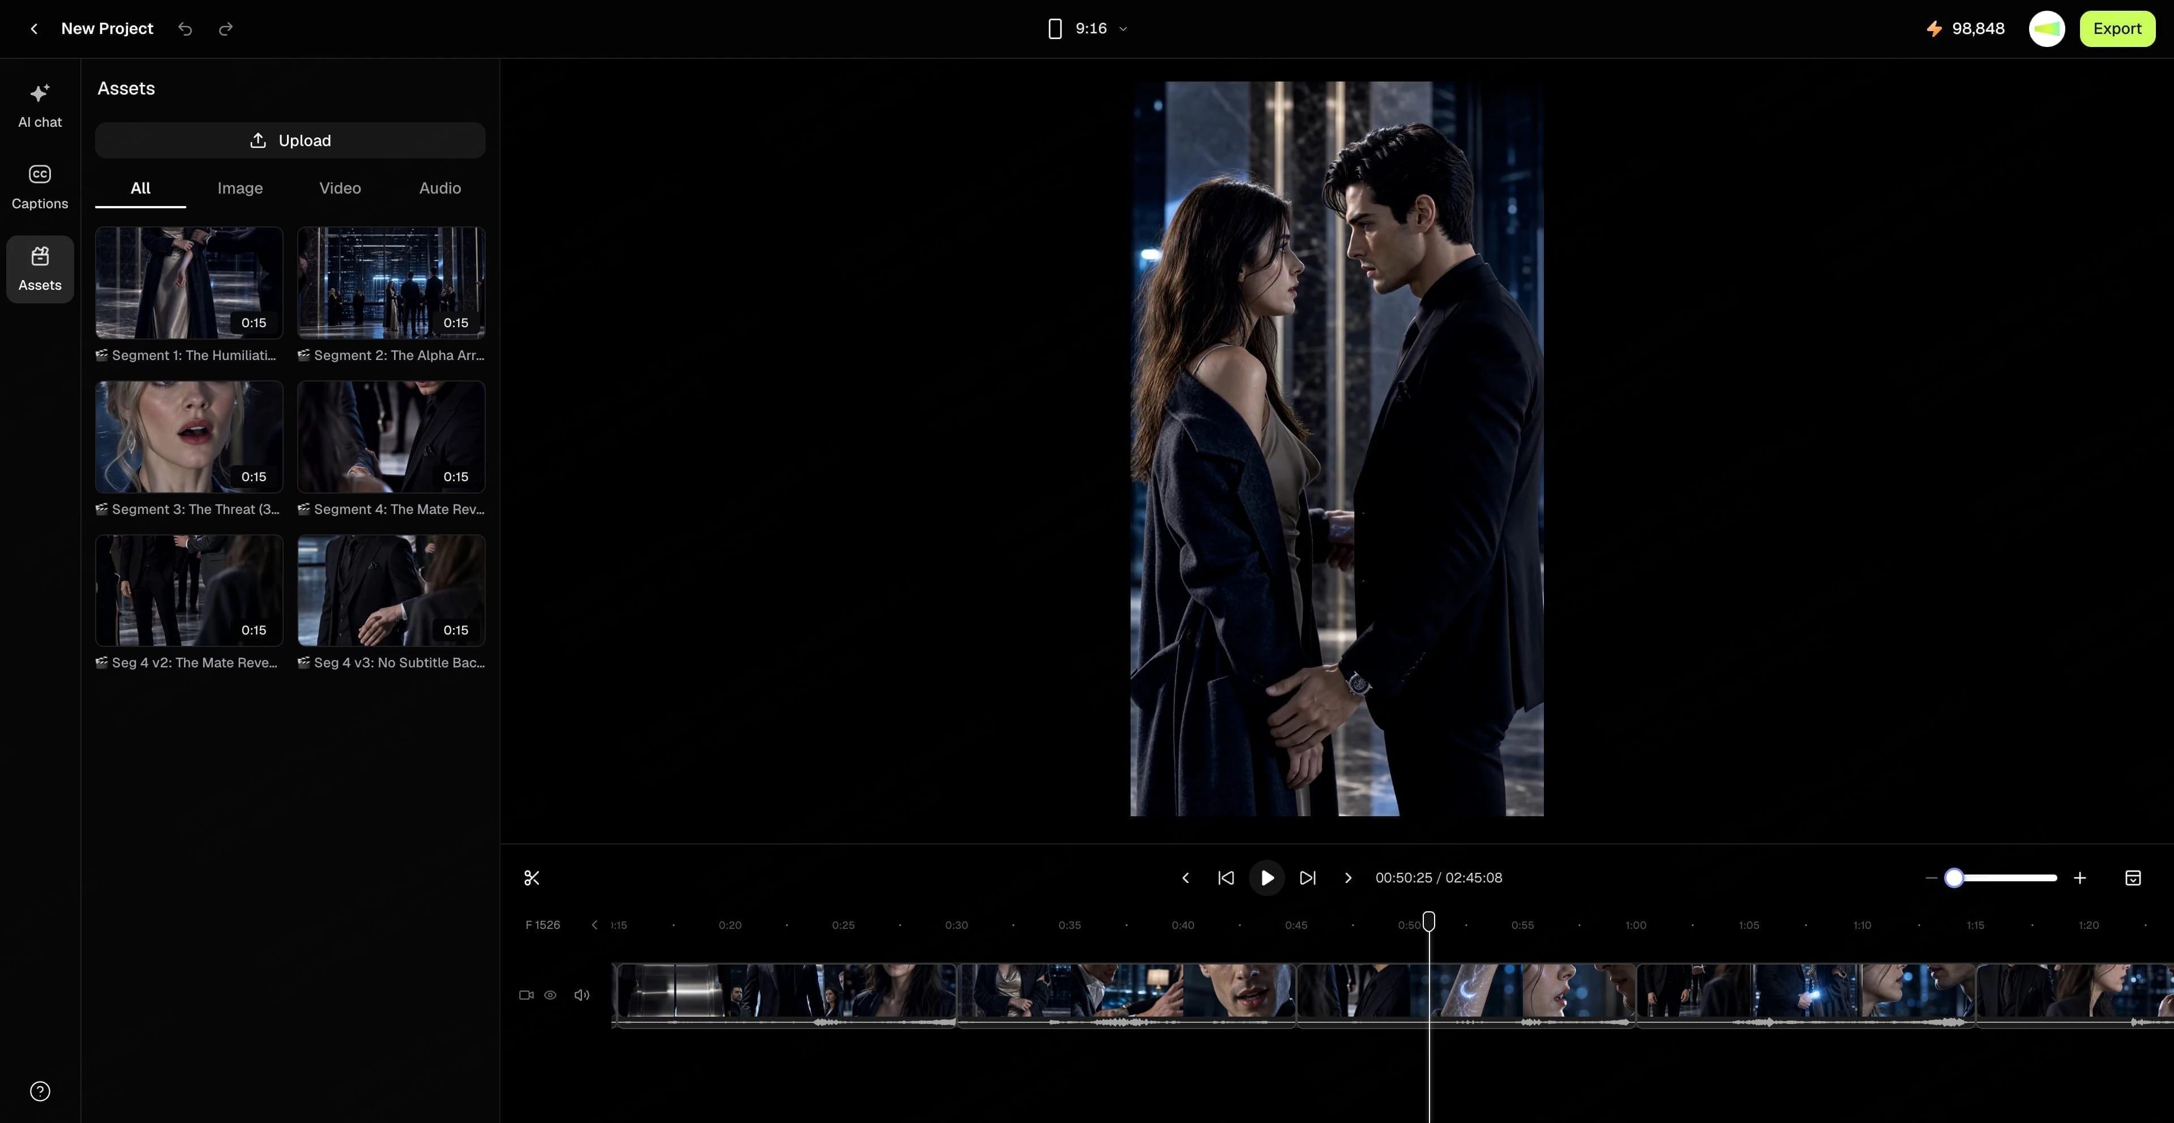The width and height of the screenshot is (2174, 1123).
Task: Open the AI chat panel
Action: point(40,105)
